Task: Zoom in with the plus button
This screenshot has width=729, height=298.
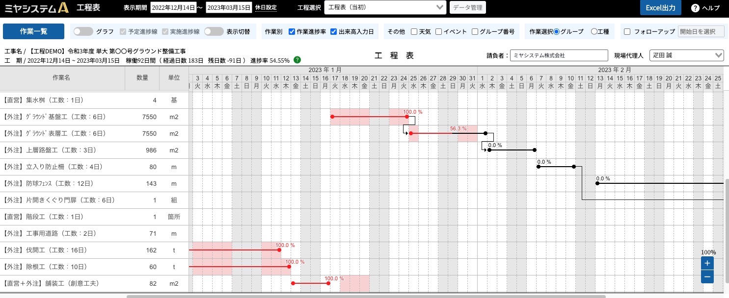Action: (x=707, y=263)
